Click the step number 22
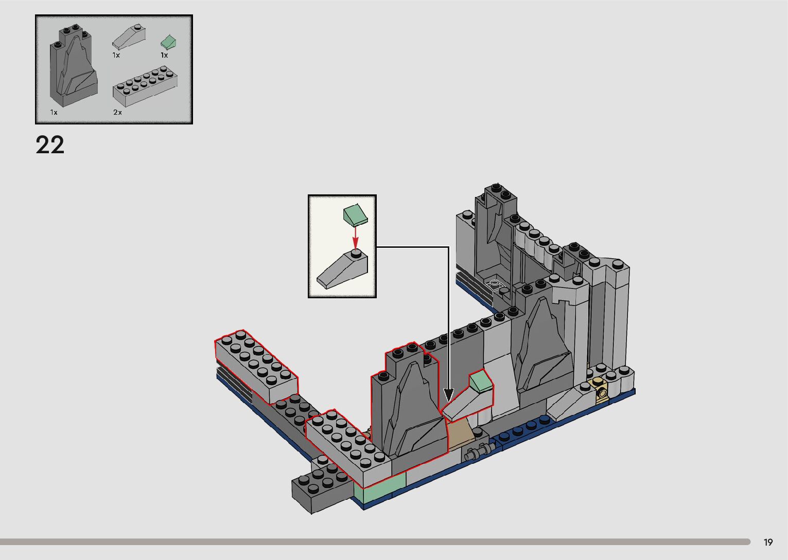Image resolution: width=788 pixels, height=560 pixels. point(50,145)
